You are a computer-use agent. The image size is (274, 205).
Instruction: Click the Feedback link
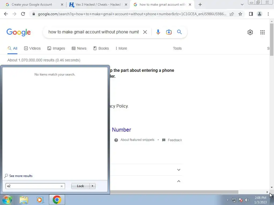[175, 140]
